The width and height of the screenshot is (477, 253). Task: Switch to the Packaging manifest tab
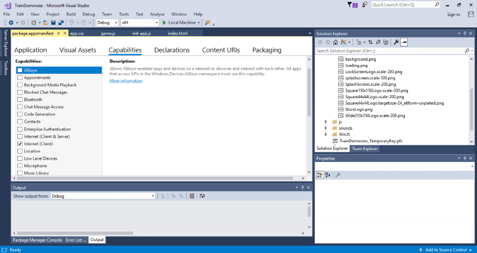click(267, 50)
